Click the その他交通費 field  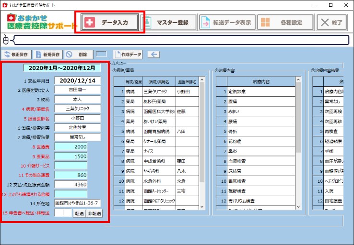[x=71, y=175]
